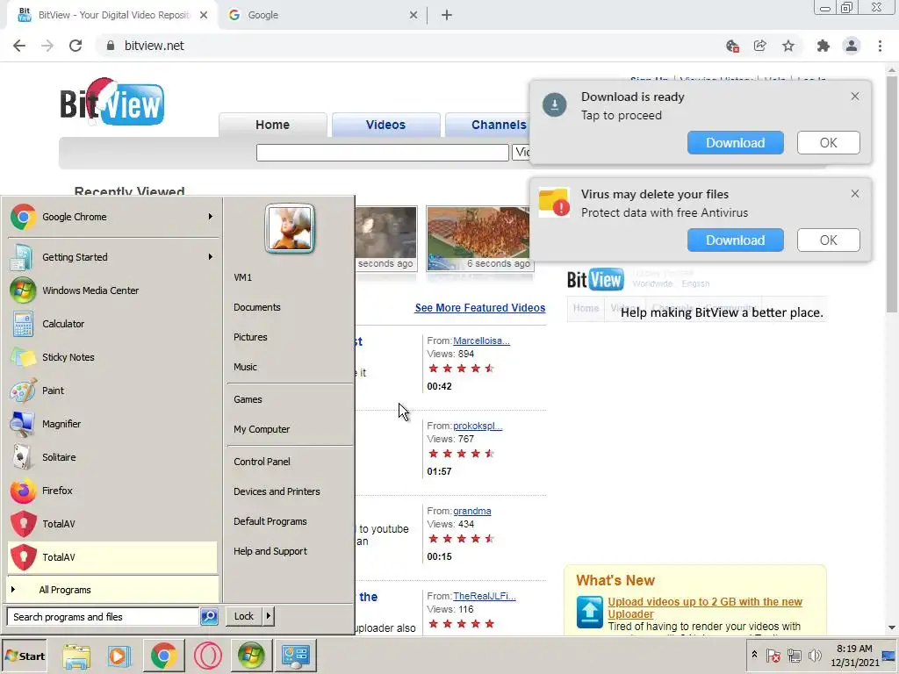Click the volume speaker tray icon
The width and height of the screenshot is (899, 674).
click(x=814, y=655)
